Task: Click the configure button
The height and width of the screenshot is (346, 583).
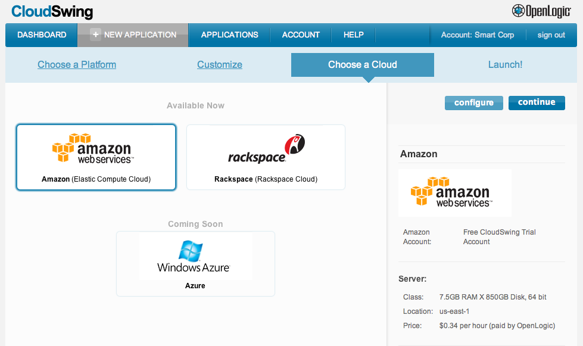Action: pos(474,102)
